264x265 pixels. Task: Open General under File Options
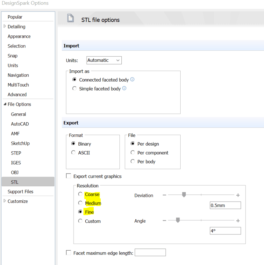18,114
